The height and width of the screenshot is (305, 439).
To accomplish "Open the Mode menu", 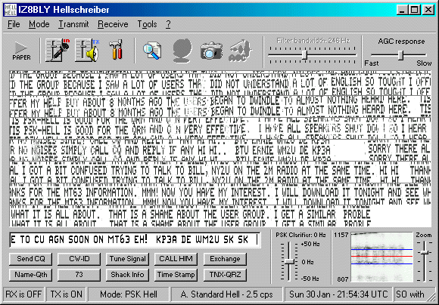I will 39,24.
